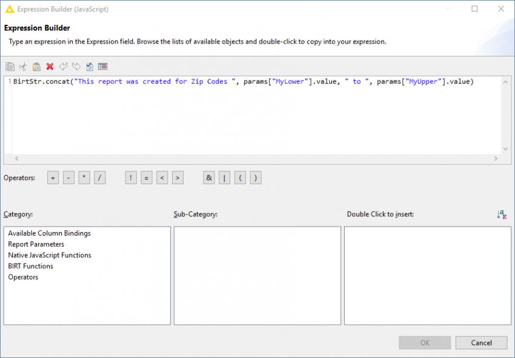Select BIRT Functions category
The height and width of the screenshot is (358, 515).
coord(30,266)
